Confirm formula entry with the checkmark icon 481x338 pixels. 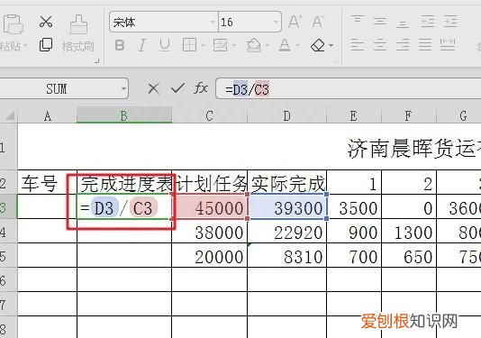177,88
